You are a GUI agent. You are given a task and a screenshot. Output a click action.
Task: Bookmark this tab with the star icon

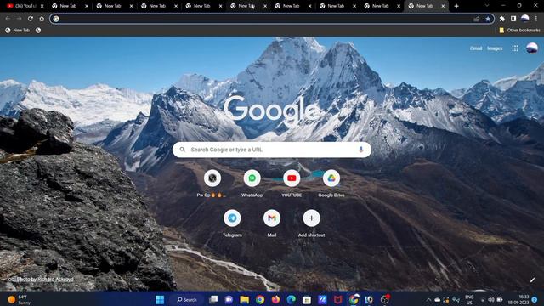coord(488,19)
